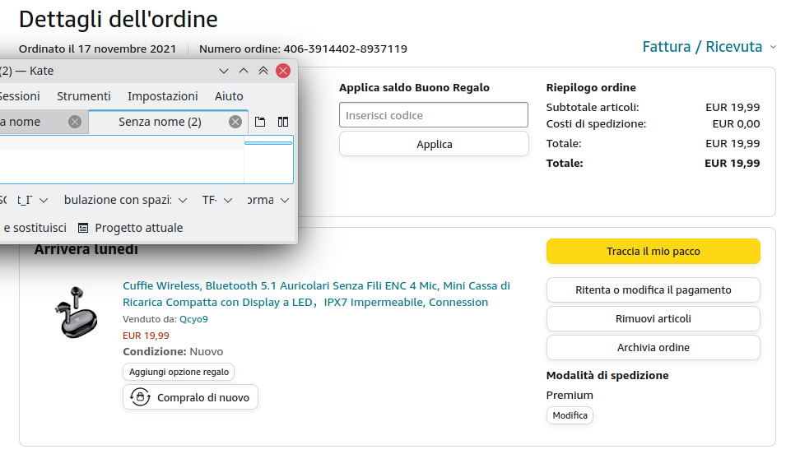
Task: Click the split view icon in Kate
Action: click(283, 122)
